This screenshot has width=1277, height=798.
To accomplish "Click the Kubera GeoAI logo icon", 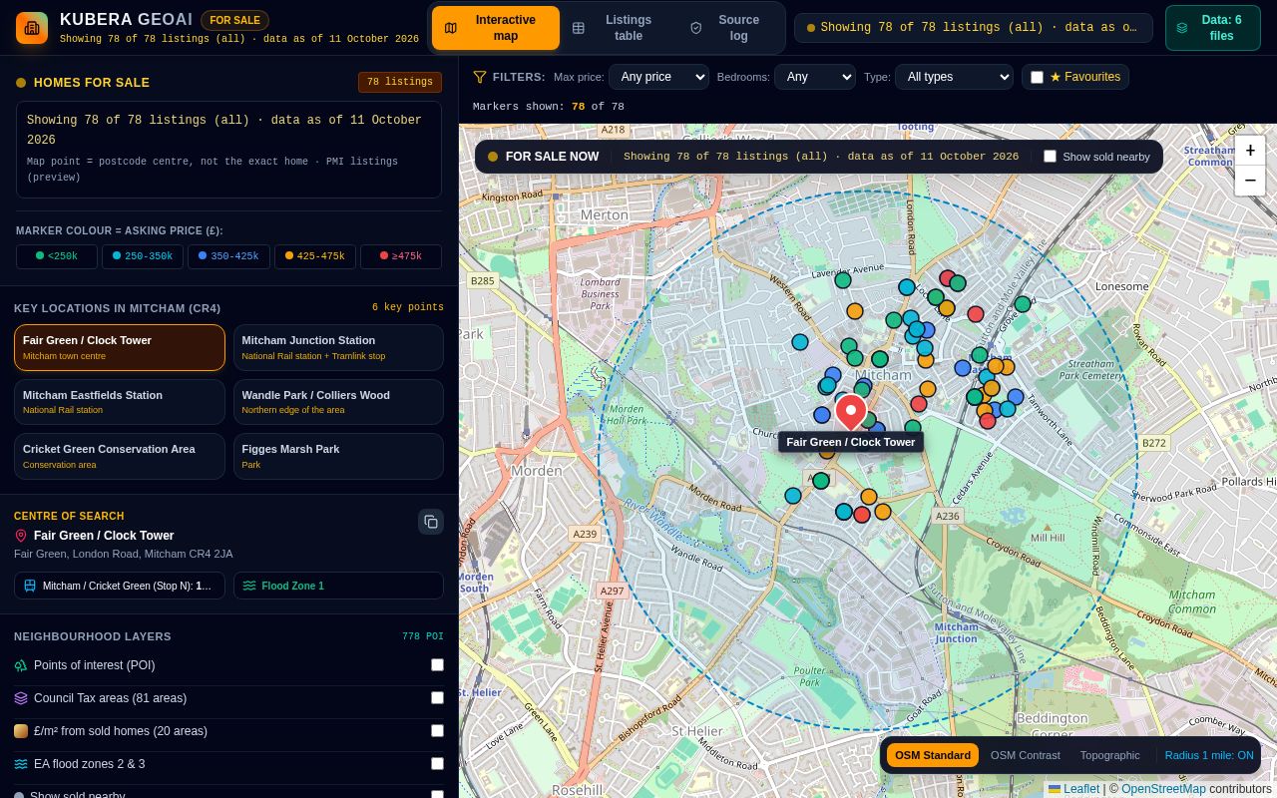I will pyautogui.click(x=32, y=28).
